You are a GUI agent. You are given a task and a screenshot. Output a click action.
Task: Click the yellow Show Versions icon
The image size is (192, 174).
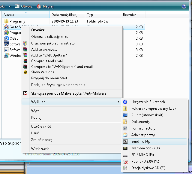(x=25, y=72)
